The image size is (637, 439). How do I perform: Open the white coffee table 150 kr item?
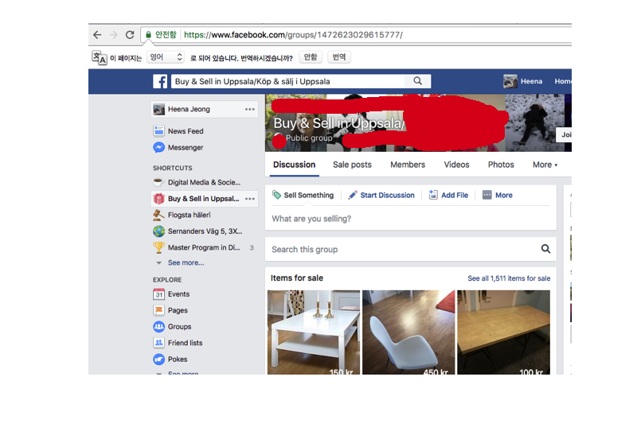click(314, 332)
